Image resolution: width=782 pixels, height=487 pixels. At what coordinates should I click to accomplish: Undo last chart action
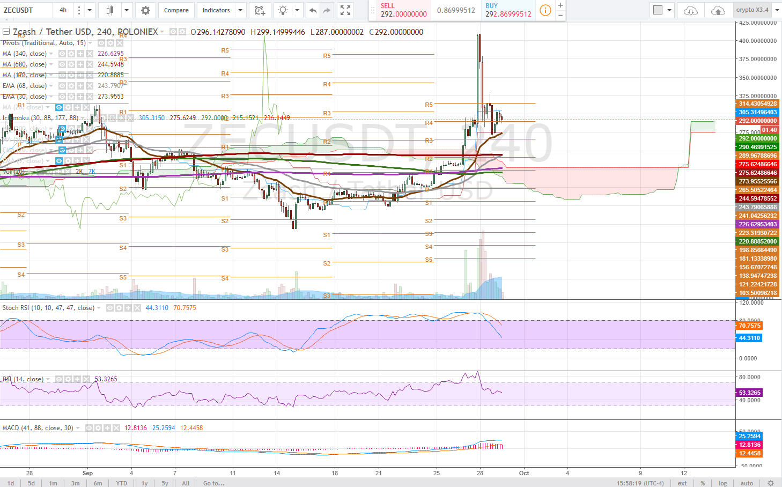point(313,10)
